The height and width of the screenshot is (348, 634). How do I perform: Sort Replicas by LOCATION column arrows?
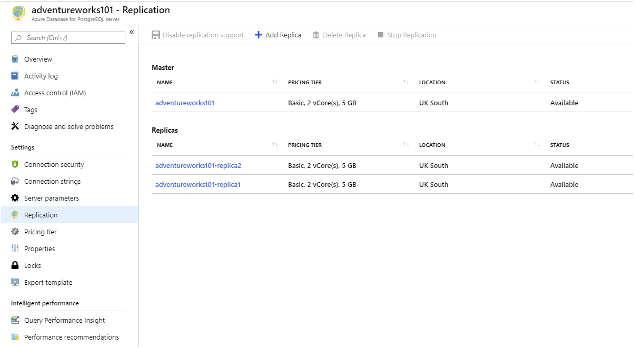pyautogui.click(x=537, y=144)
